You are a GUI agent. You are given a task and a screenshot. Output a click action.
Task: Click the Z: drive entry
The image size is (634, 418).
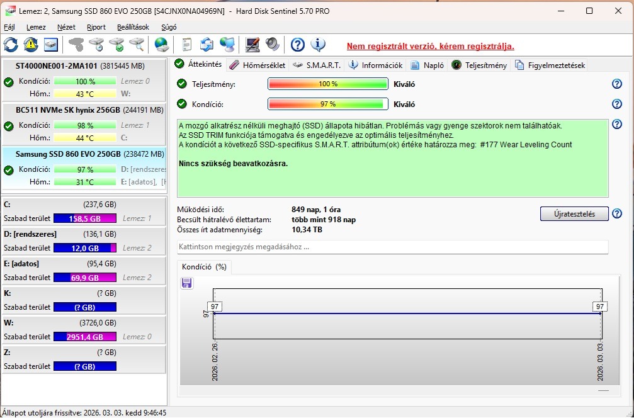(84, 359)
